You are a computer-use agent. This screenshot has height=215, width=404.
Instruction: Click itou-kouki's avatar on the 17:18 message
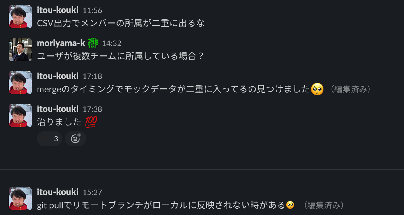point(20,83)
